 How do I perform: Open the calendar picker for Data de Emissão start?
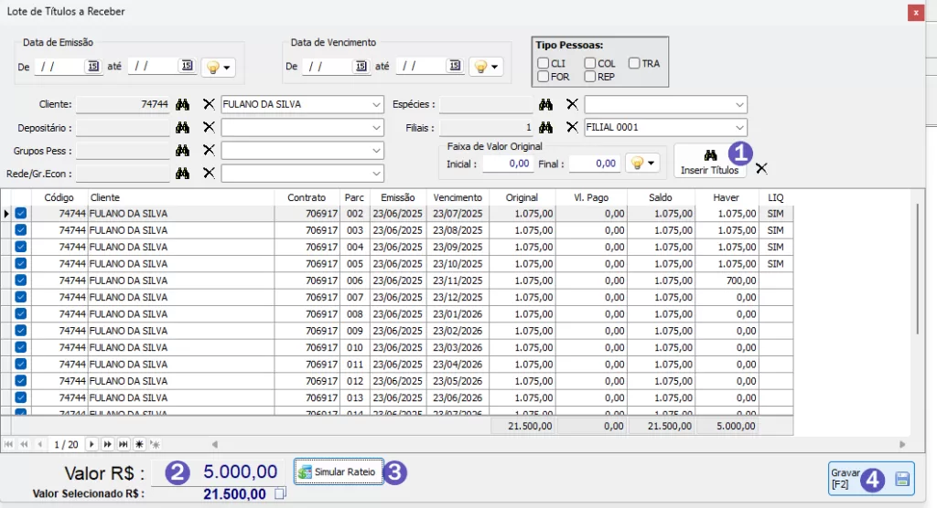(93, 66)
